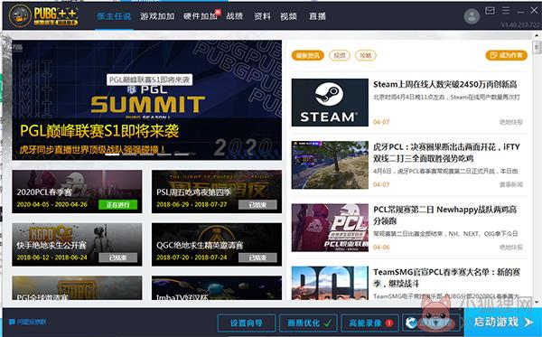The width and height of the screenshot is (542, 337).
Task: Open the 2020PCL春季赛 event card
Action: (x=77, y=192)
